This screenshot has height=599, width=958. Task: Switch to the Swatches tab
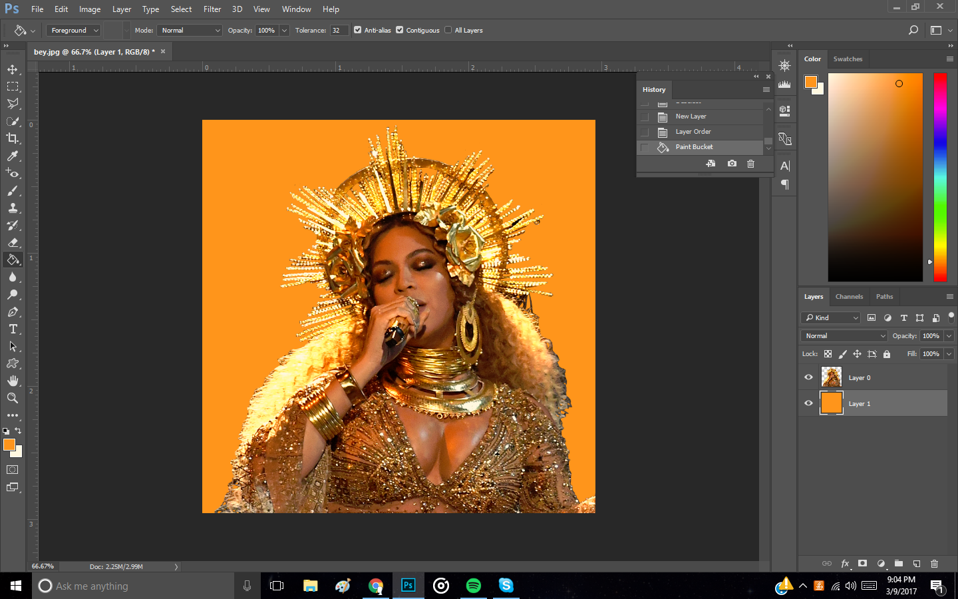pos(848,59)
